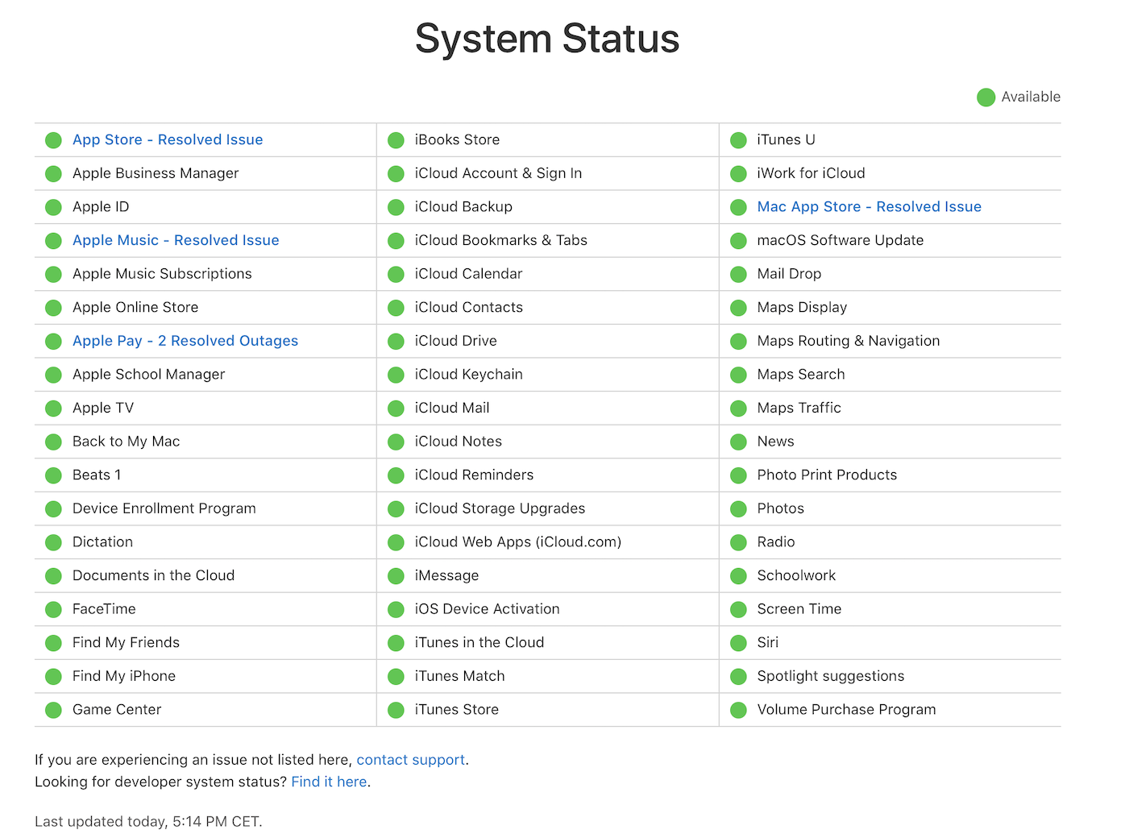
Task: Show Apple Pay 2 Resolved Outages
Action: 185,341
